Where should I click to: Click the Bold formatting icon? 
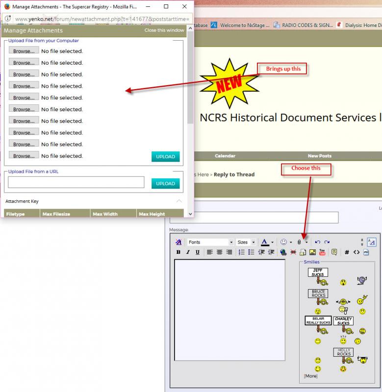pos(178,252)
